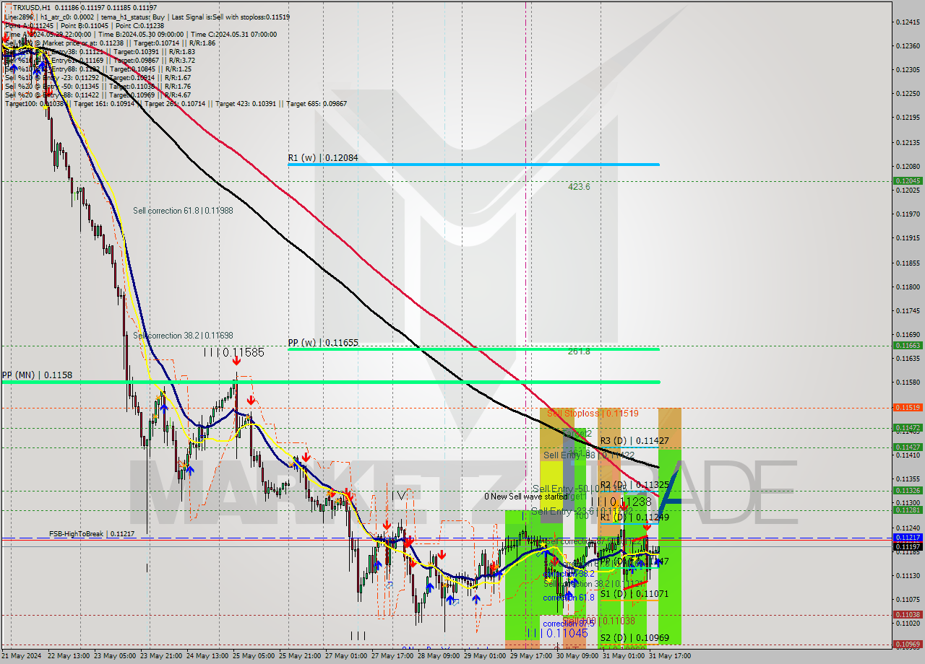Viewport: 925px width, 664px height.
Task: Click the red 0.11038 price axis tag
Action: (908, 615)
